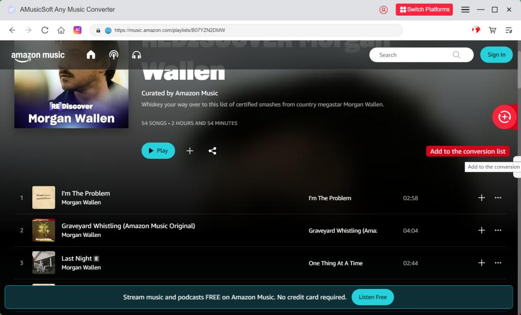Go forward using the forward arrow
521x315 pixels.
(x=29, y=30)
